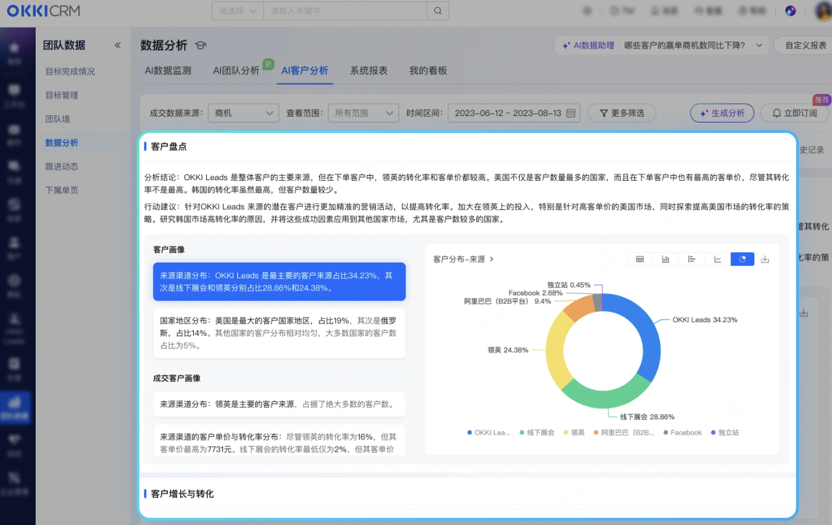Toggle Facebook series in chart legend
Image resolution: width=832 pixels, height=525 pixels.
pyautogui.click(x=682, y=432)
